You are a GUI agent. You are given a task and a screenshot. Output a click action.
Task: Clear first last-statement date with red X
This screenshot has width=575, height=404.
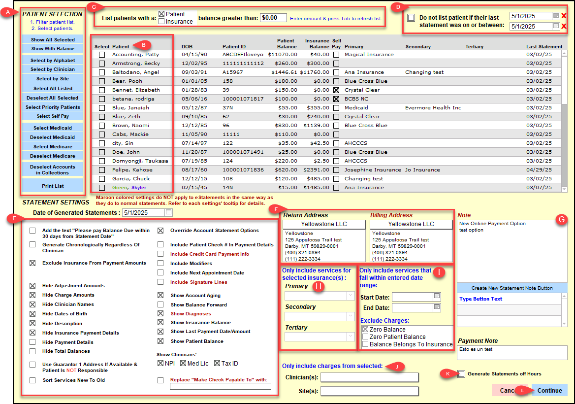coord(564,16)
